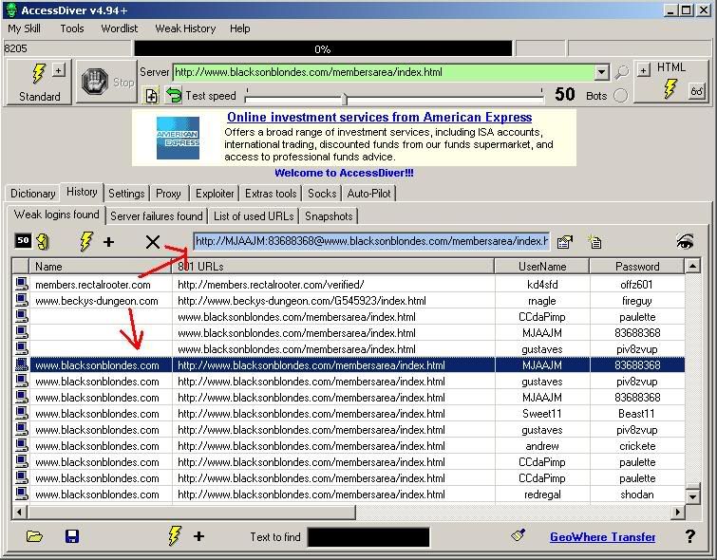Select the row with username Sweet11
This screenshot has width=717, height=560.
[349, 414]
